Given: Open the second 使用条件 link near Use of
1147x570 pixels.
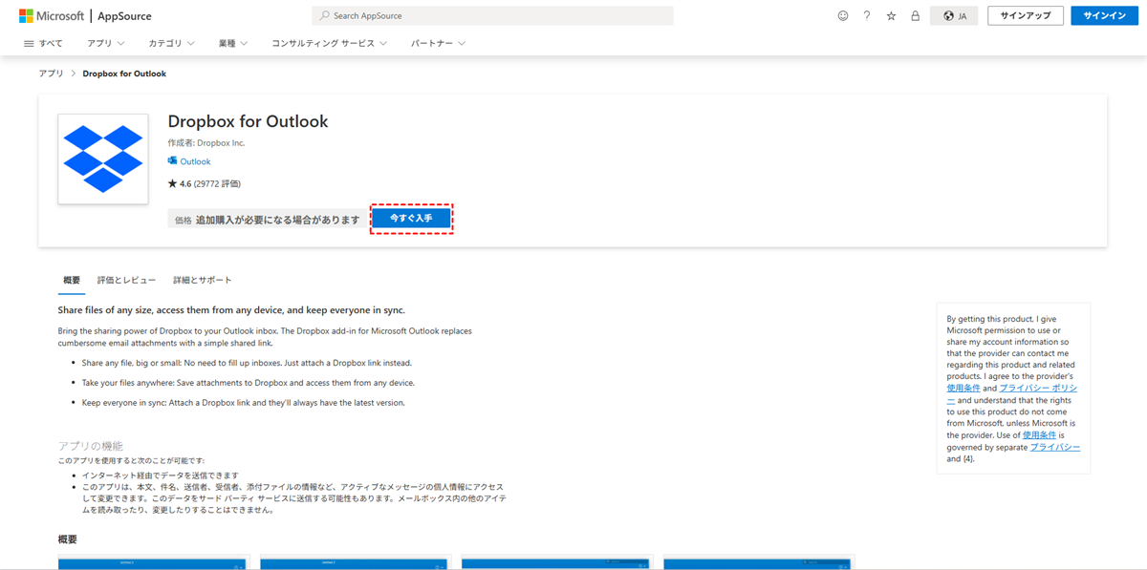Looking at the screenshot, I should point(1039,434).
